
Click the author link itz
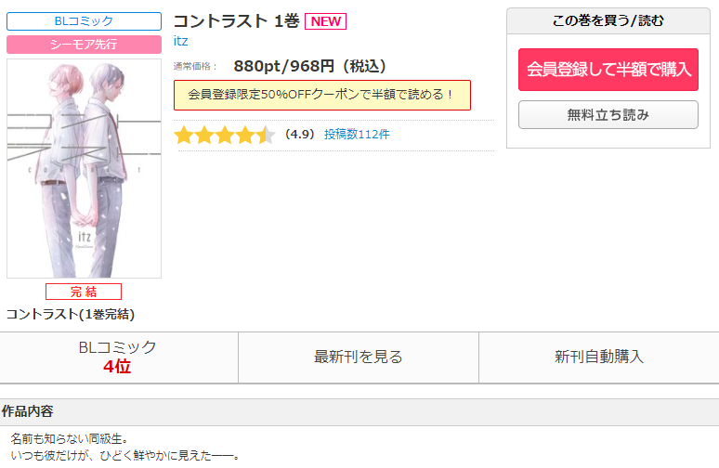point(180,41)
